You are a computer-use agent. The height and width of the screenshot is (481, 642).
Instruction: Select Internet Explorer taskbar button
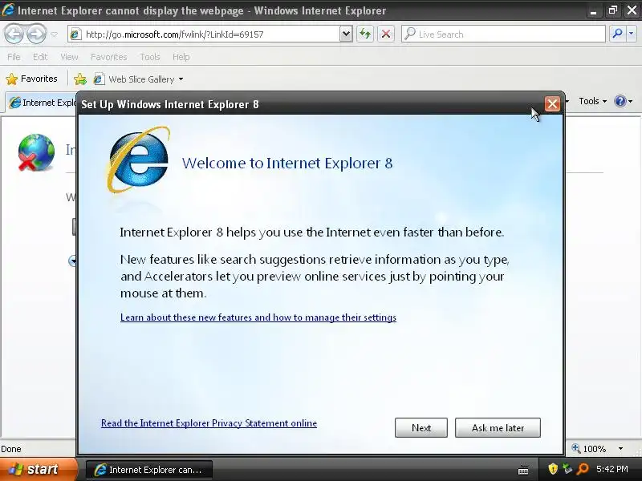pos(149,470)
